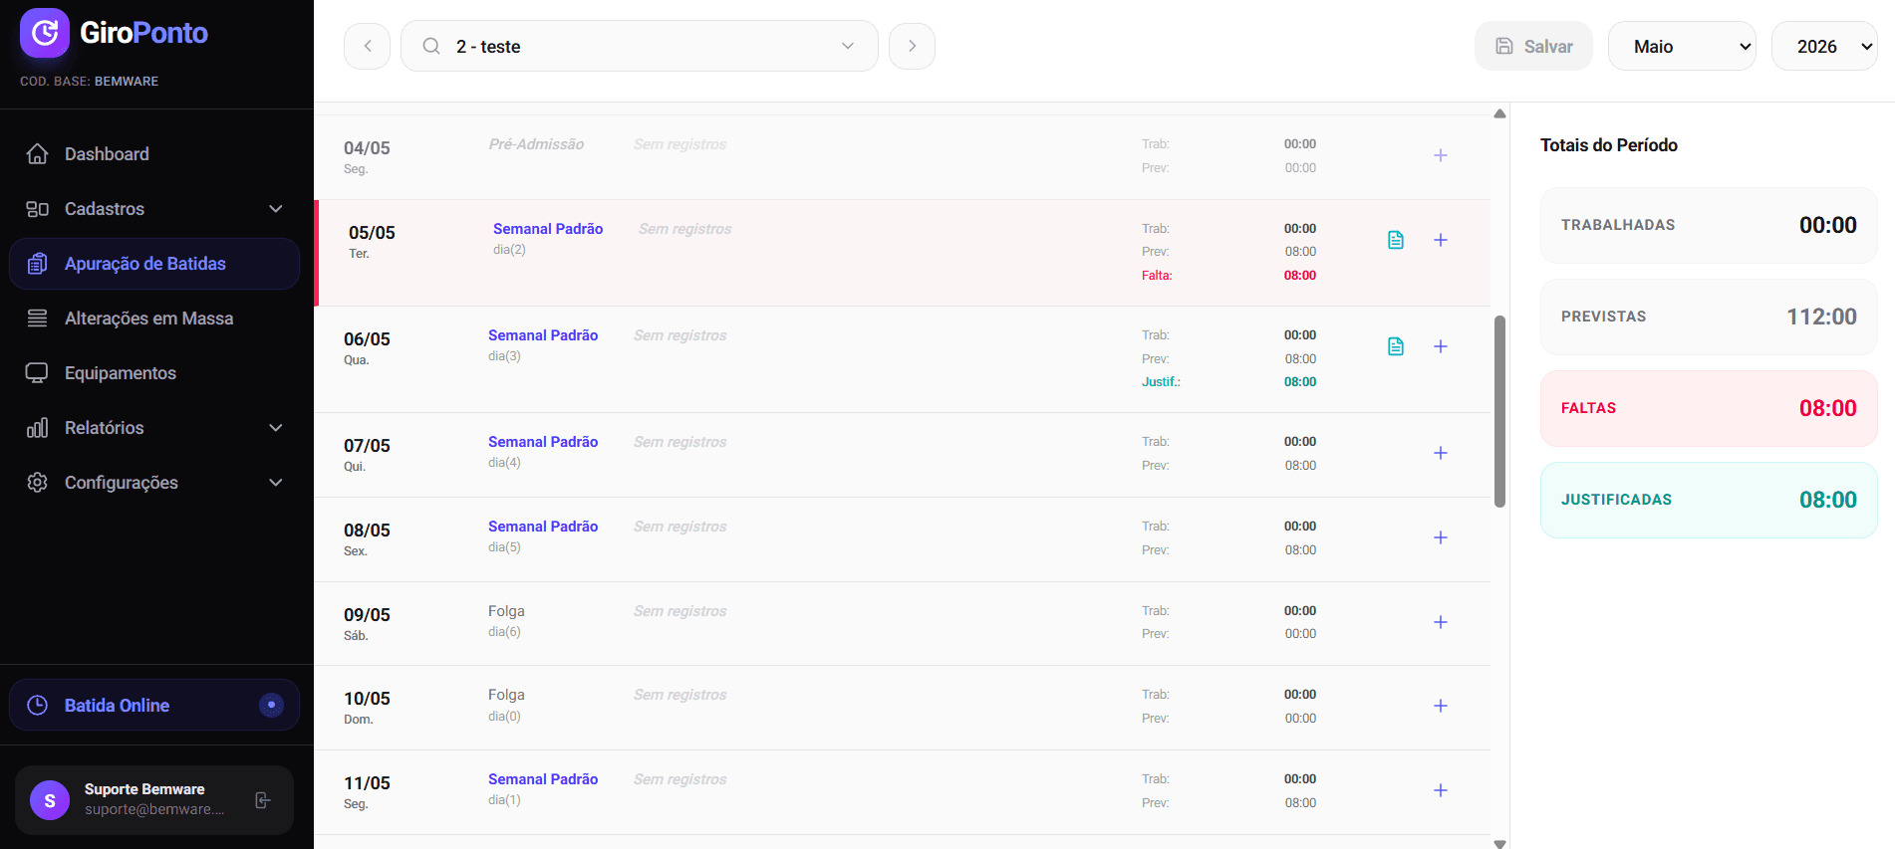Add a record for 07/05 with plus icon
The width and height of the screenshot is (1895, 849).
tap(1440, 454)
